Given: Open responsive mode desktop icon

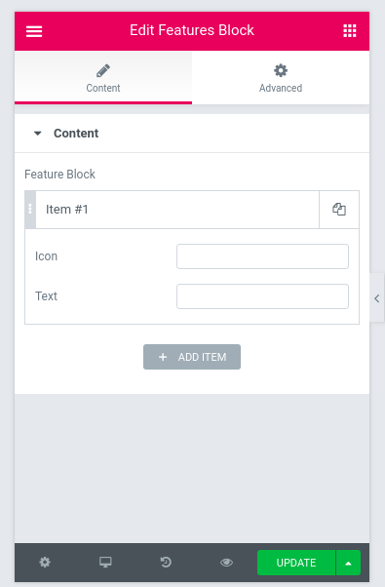Looking at the screenshot, I should [x=105, y=562].
